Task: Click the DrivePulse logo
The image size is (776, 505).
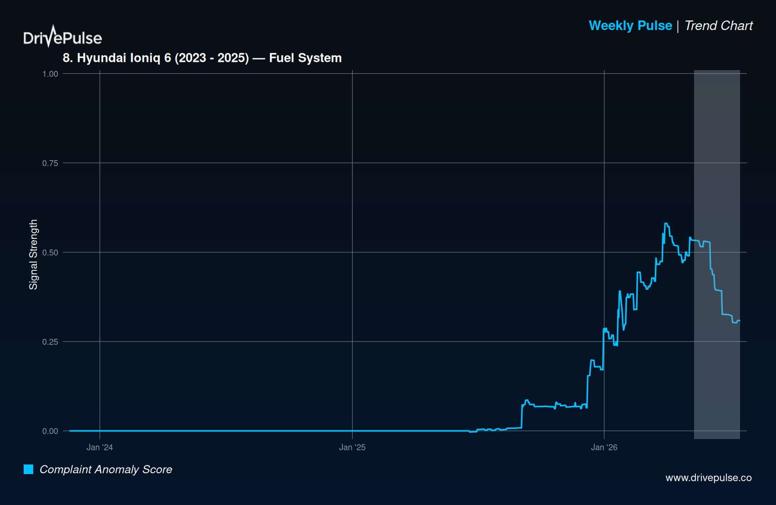Action: (x=63, y=36)
